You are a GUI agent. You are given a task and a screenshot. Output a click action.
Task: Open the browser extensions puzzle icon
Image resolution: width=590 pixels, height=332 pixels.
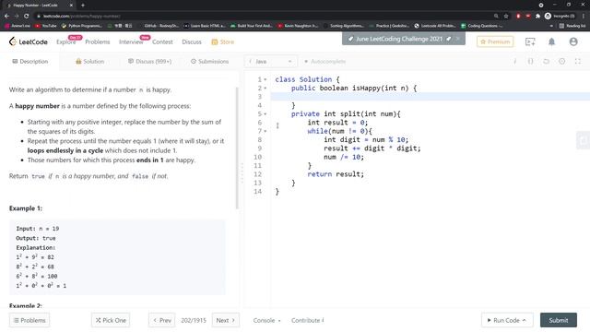pos(537,17)
